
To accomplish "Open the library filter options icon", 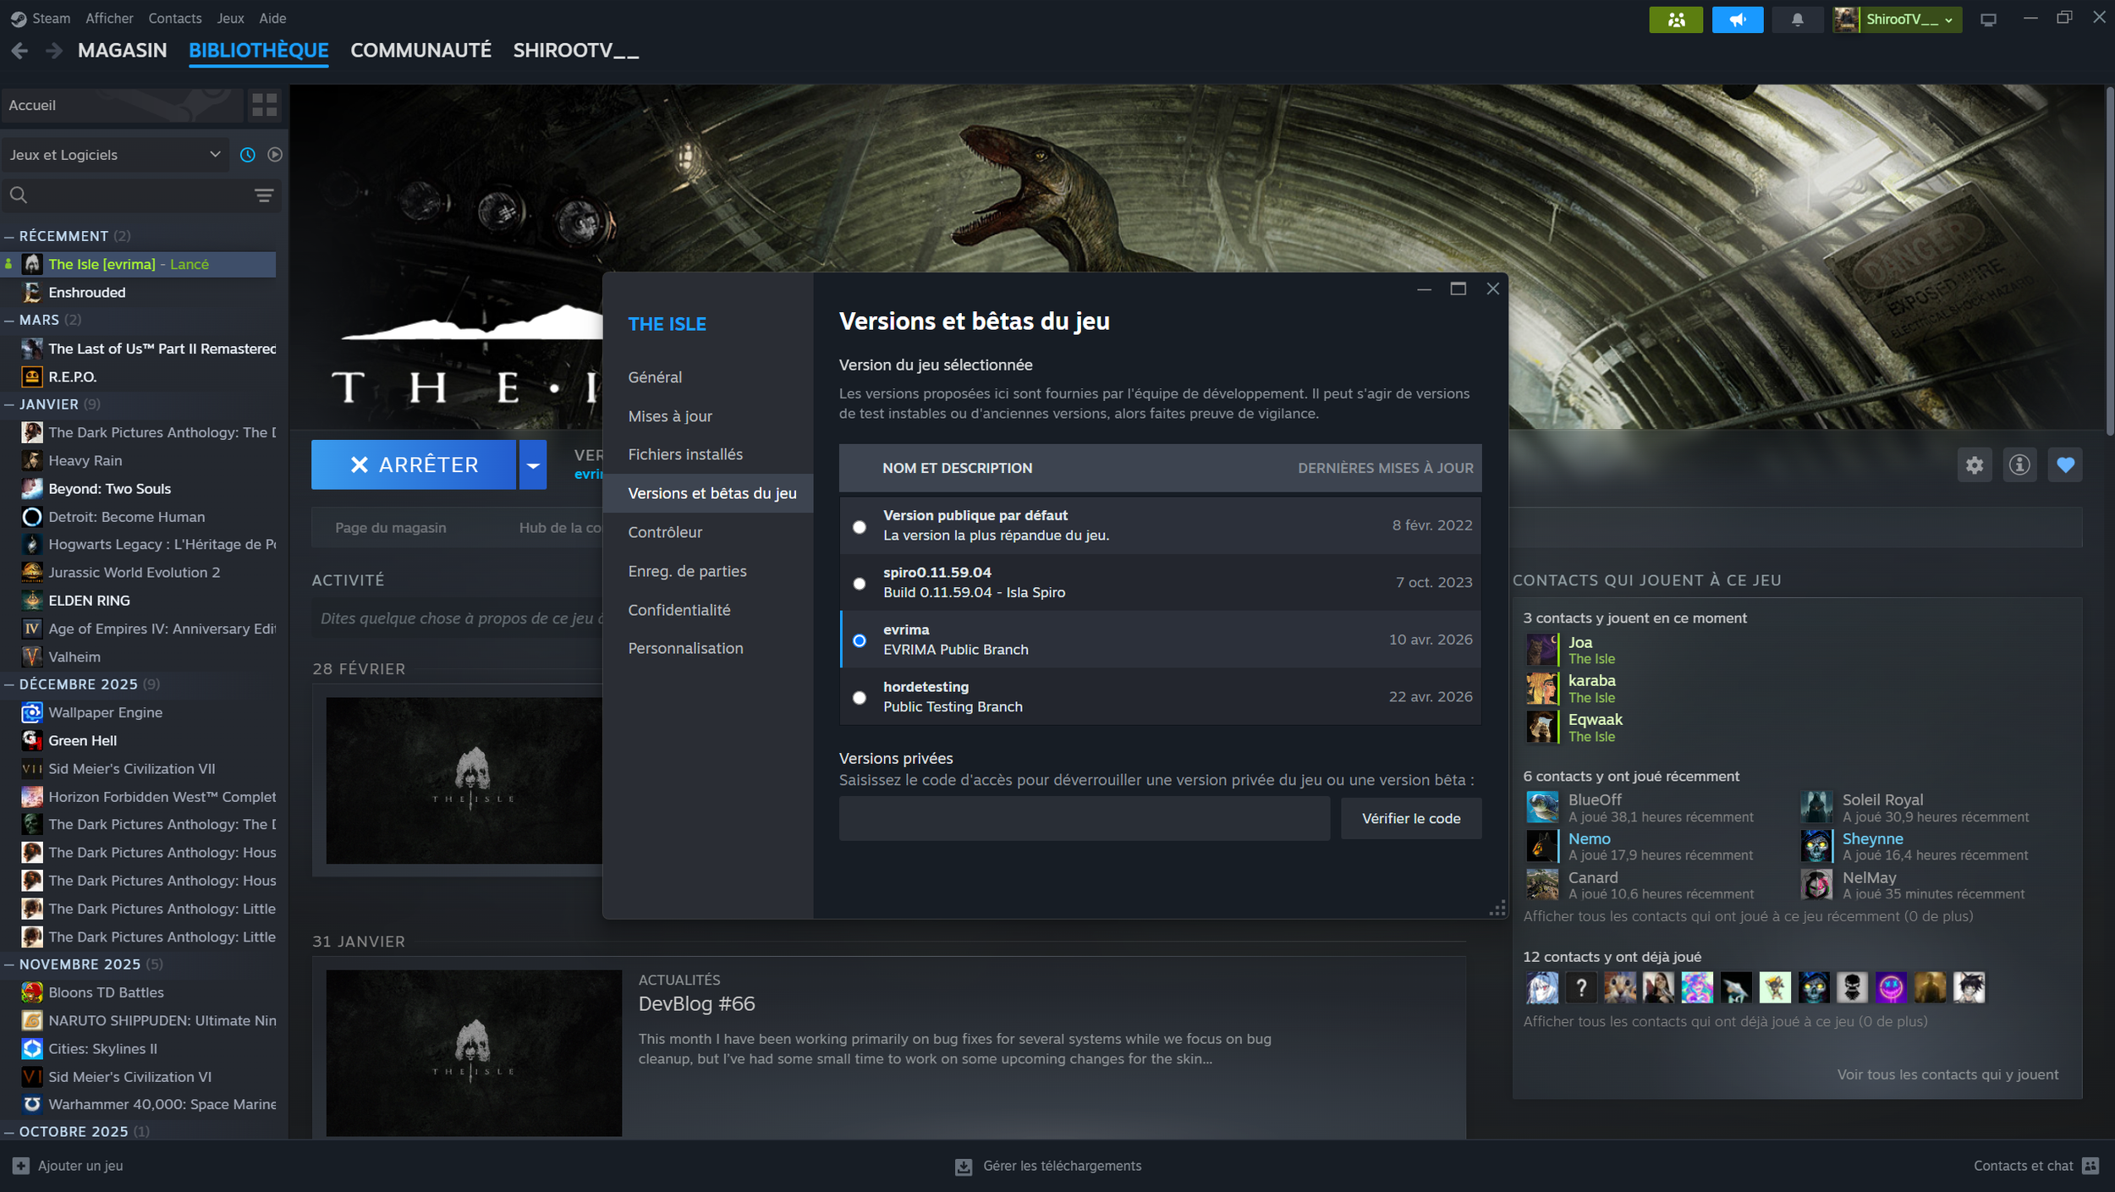I will [x=264, y=196].
